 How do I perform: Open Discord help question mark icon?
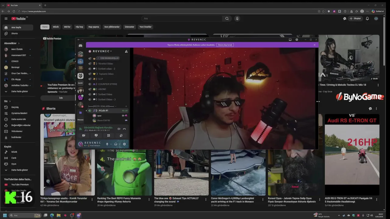point(297,40)
